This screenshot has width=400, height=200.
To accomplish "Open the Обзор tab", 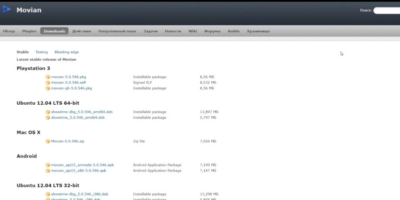I will [x=9, y=31].
